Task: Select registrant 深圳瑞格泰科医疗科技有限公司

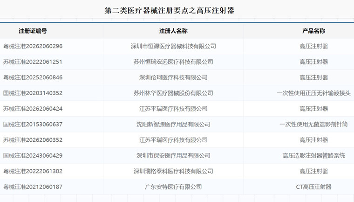Action: (x=173, y=171)
